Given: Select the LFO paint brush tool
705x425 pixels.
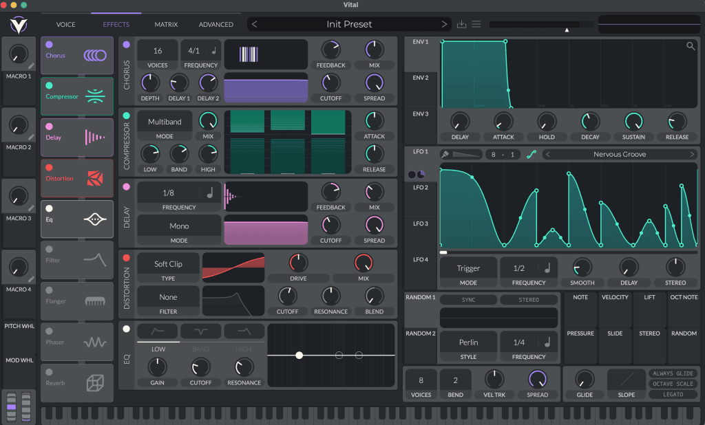Looking at the screenshot, I should 445,155.
